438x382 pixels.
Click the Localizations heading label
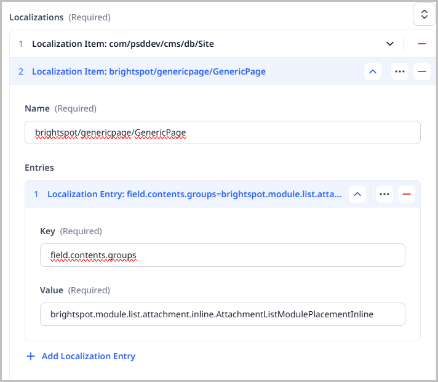[x=36, y=17]
